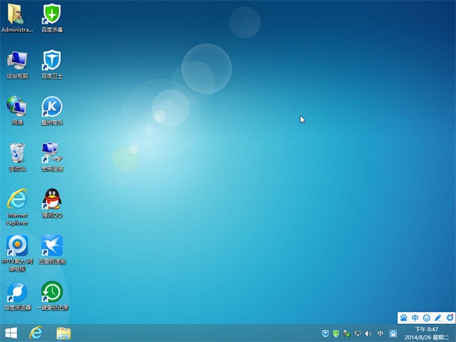
Task: Mute via the taskbar speaker volume icon
Action: coord(368,333)
